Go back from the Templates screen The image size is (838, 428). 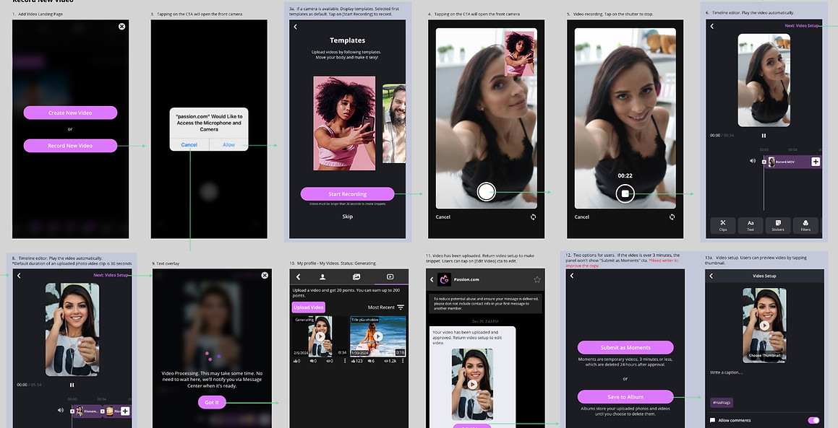coord(296,27)
